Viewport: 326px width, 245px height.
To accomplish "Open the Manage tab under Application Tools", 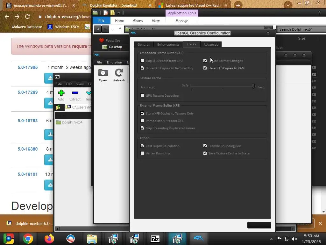I will coord(182,21).
